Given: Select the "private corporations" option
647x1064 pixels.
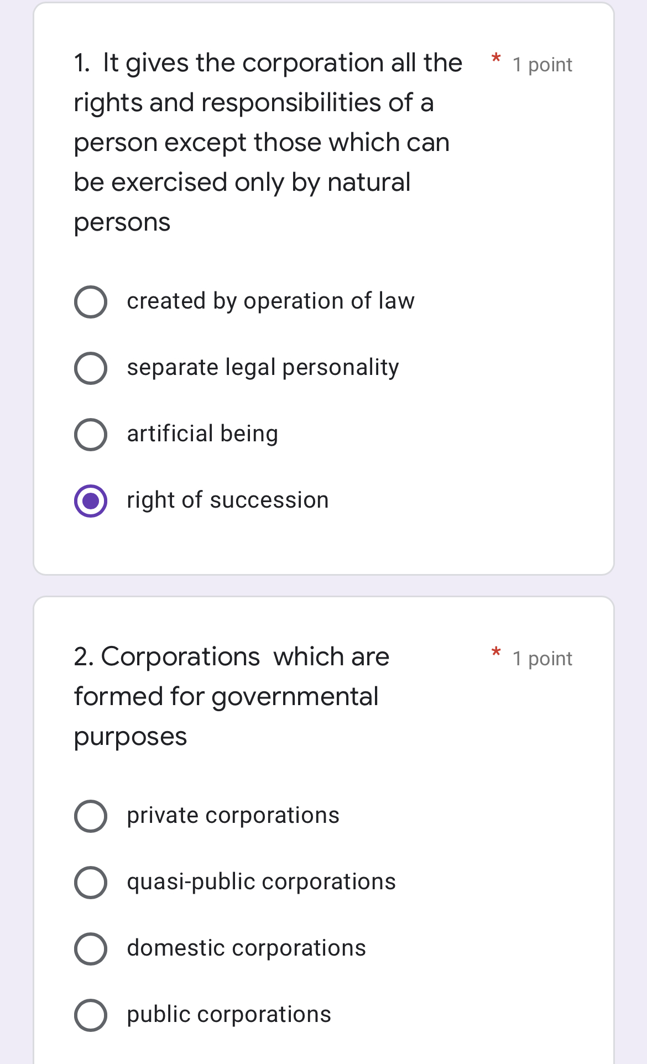Looking at the screenshot, I should coord(90,815).
